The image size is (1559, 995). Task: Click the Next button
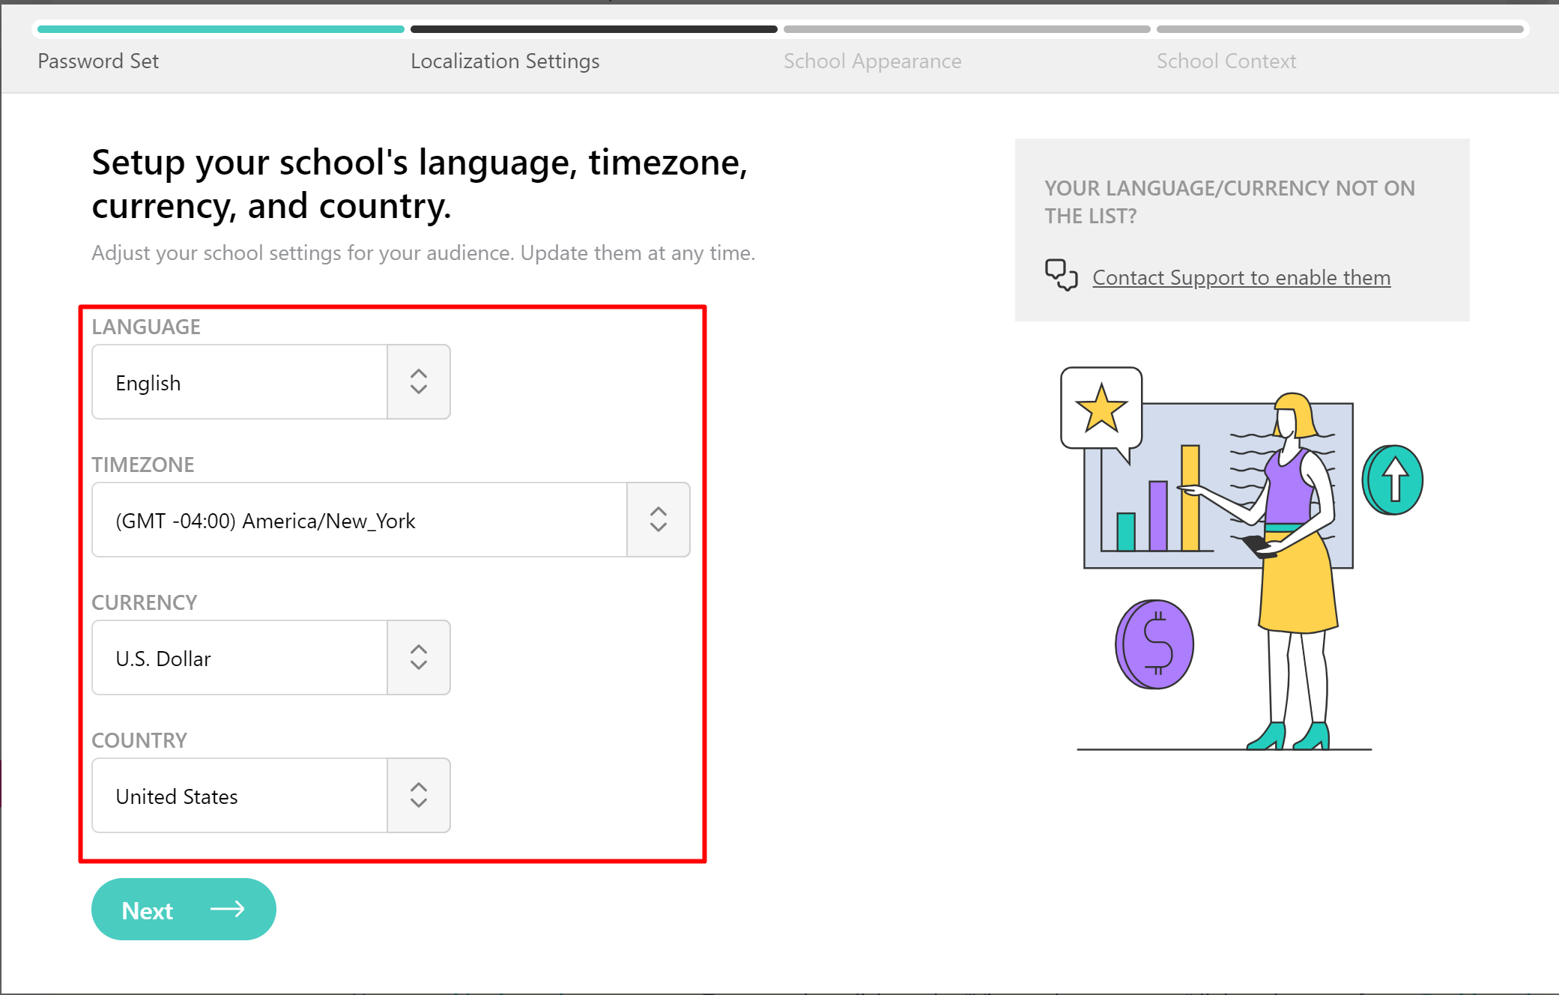tap(184, 910)
